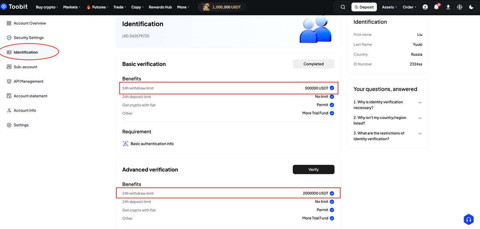
Task: Open the language globe icon
Action: [x=460, y=7]
